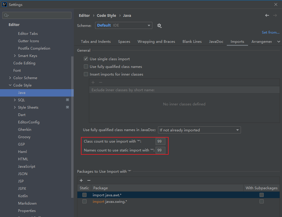This screenshot has height=217, width=282.
Task: Click the settings search field
Action: pos(37,15)
